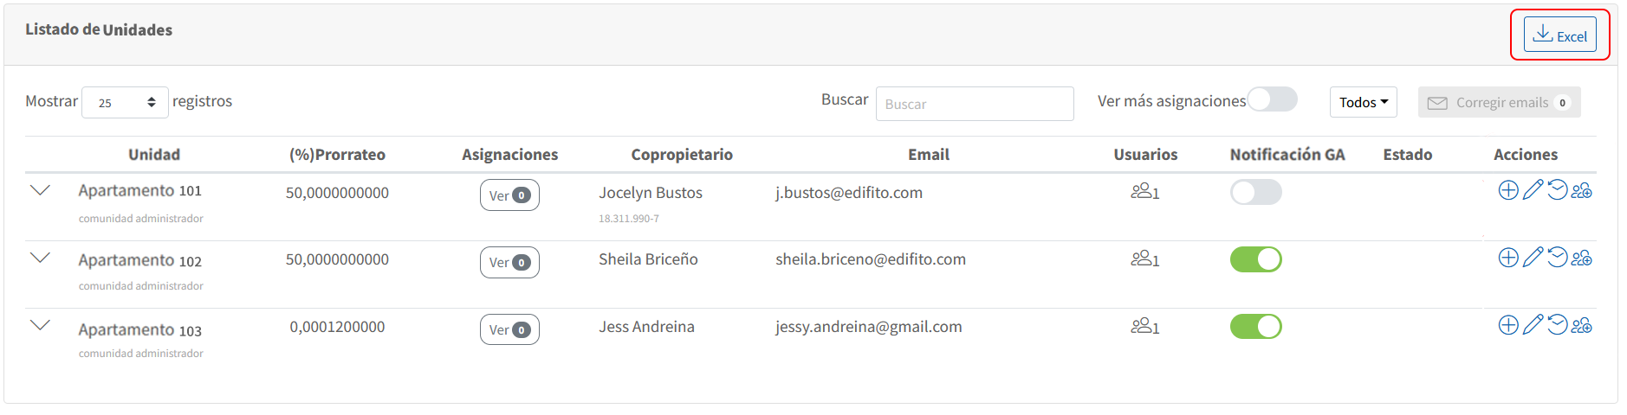1627x415 pixels.
Task: Click the plus icon for Apartamento 101
Action: (1508, 190)
